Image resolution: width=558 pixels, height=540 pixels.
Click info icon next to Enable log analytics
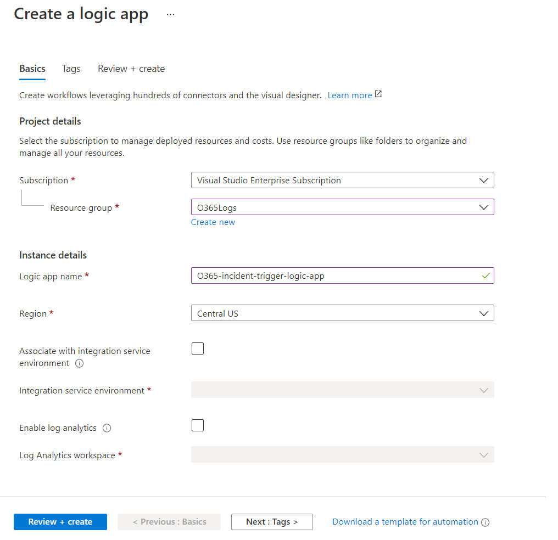point(107,428)
